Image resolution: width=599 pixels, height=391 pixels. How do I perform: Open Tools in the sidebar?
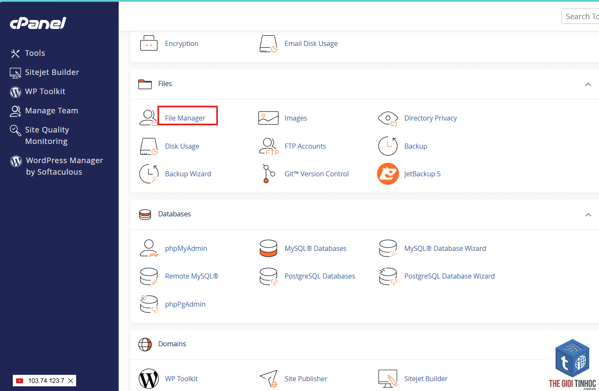[35, 53]
